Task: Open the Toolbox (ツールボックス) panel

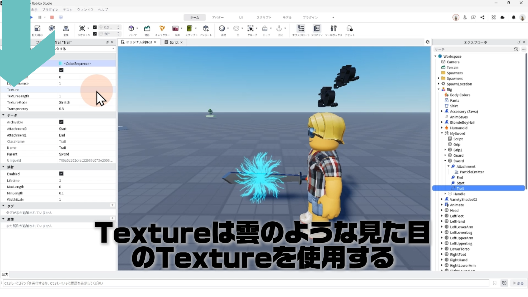Action: point(333,28)
